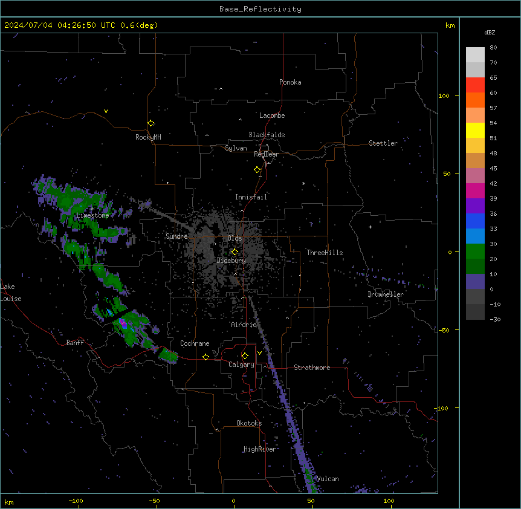Click the Olds town label
Screen dimensions: 521x509
click(235, 238)
